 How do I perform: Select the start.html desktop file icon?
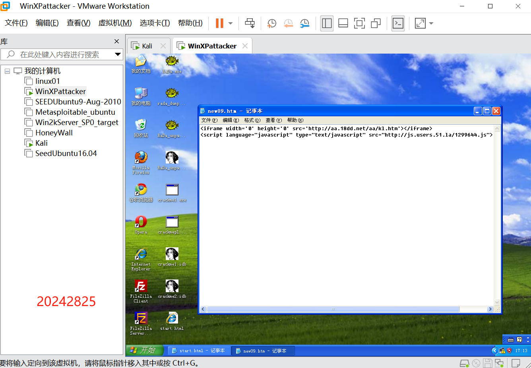(x=172, y=322)
